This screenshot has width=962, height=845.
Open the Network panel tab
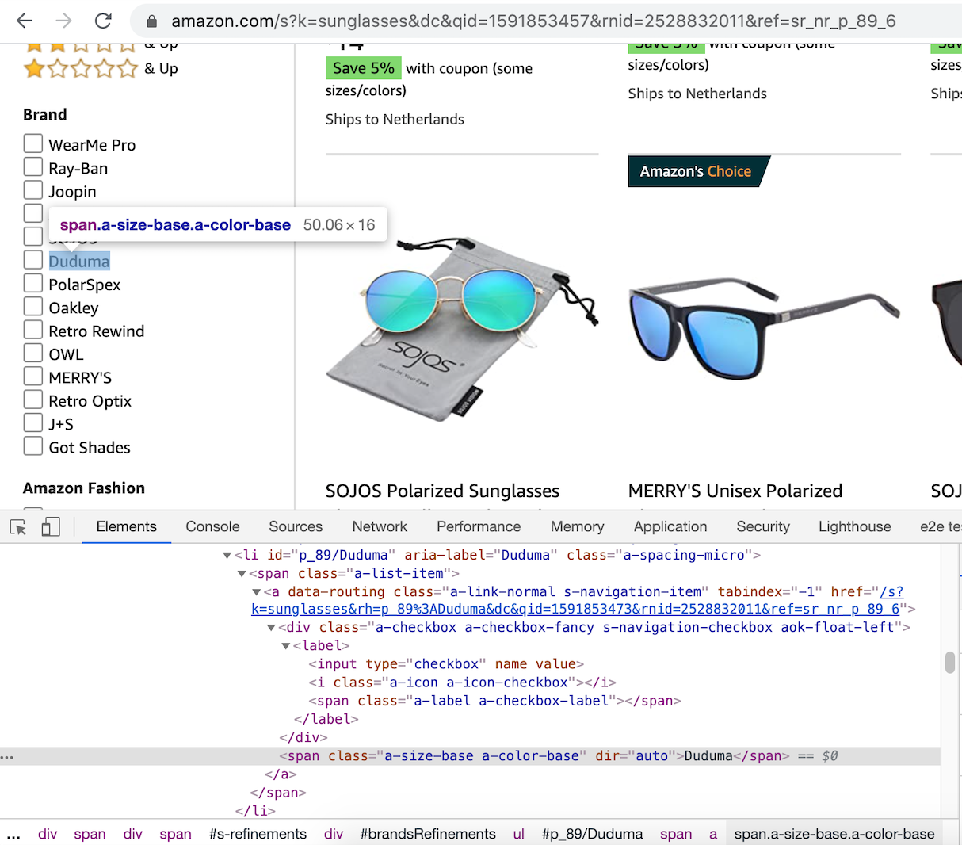point(380,526)
